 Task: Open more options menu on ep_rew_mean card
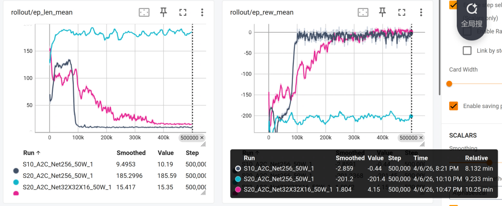pyautogui.click(x=421, y=12)
